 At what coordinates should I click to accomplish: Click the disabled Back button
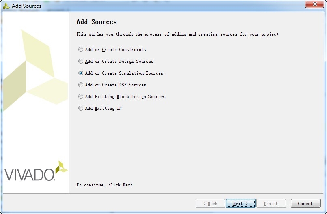point(210,203)
